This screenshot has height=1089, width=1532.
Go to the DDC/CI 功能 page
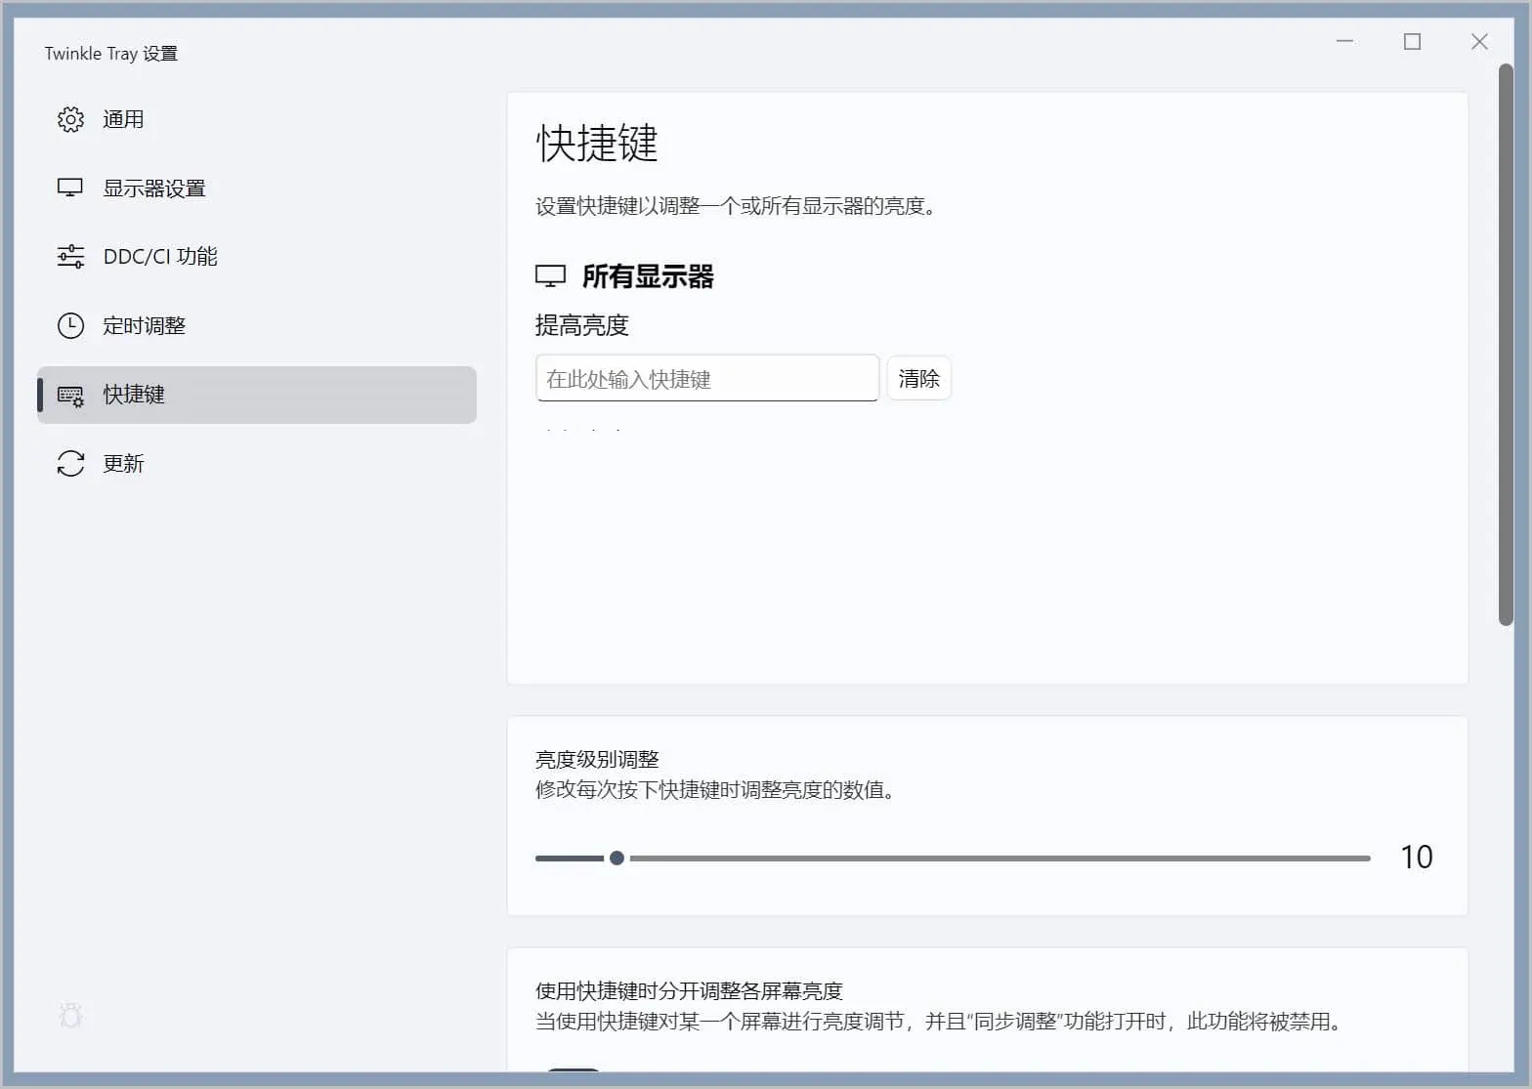[160, 257]
